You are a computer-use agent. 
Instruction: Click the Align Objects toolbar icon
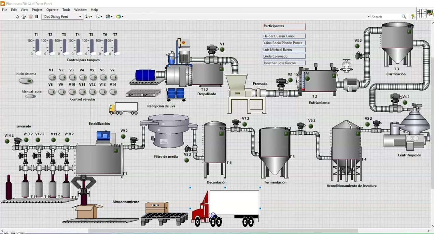coord(87,16)
